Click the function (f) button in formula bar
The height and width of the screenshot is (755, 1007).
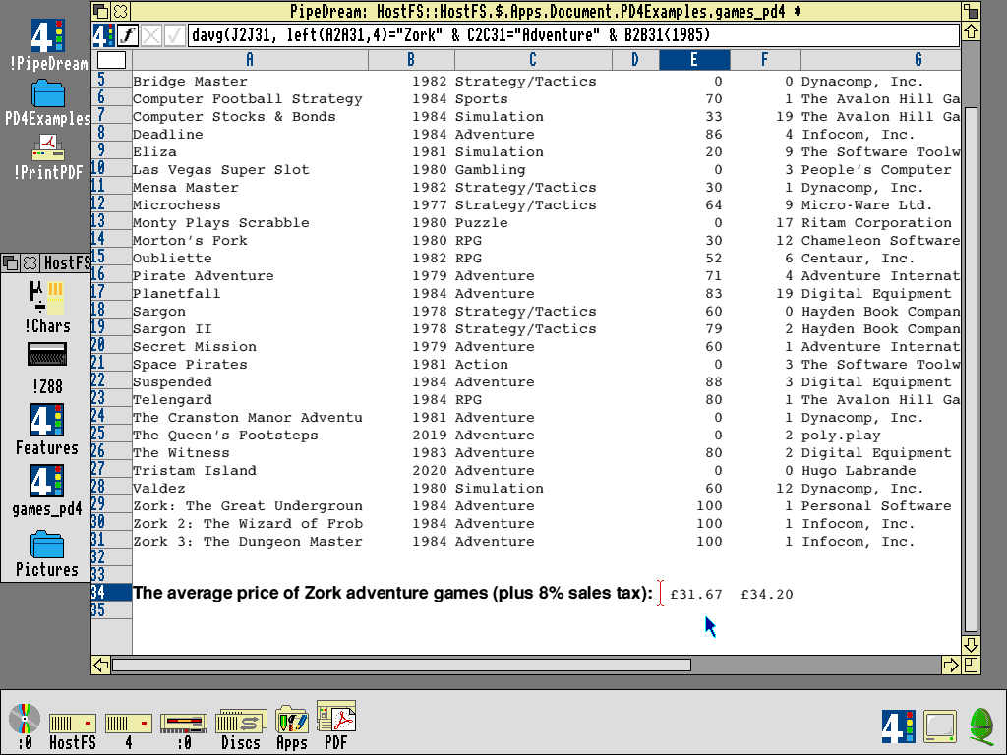[x=128, y=35]
